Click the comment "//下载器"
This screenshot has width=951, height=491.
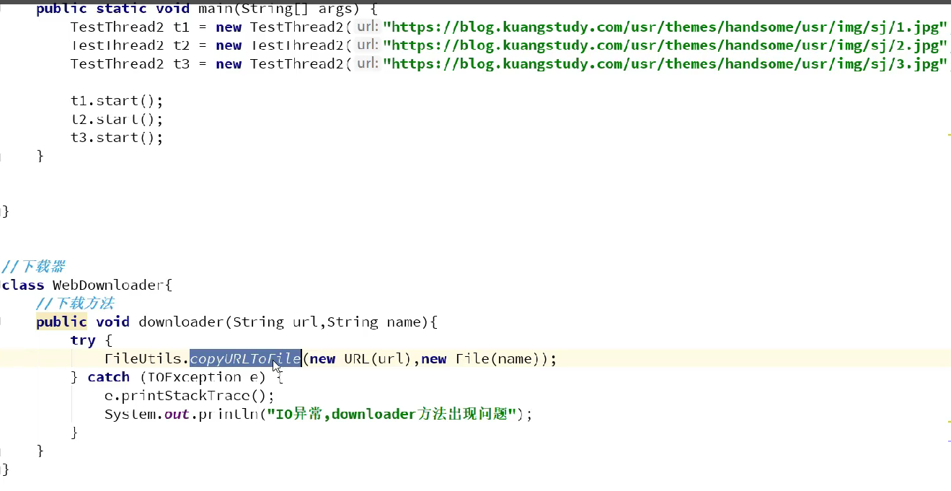click(33, 267)
